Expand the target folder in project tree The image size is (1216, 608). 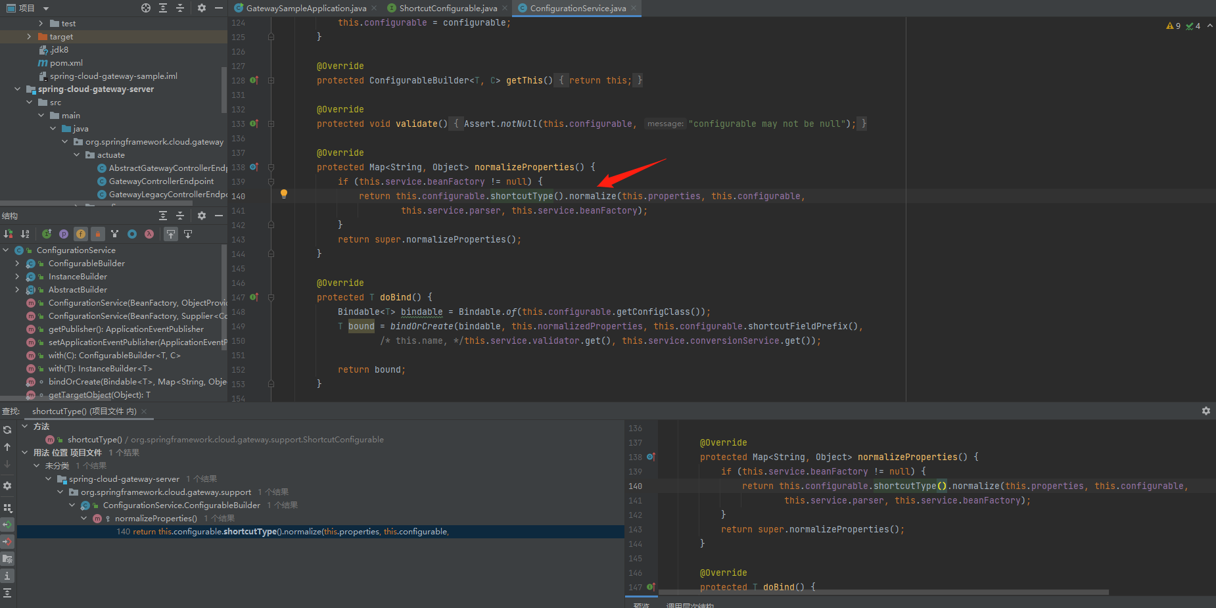[29, 37]
